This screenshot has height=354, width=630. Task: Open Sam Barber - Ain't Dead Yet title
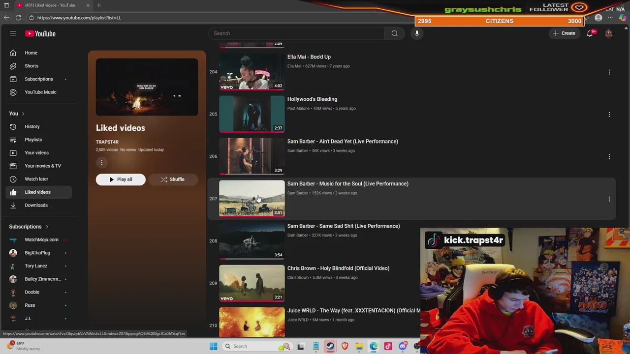(x=343, y=142)
